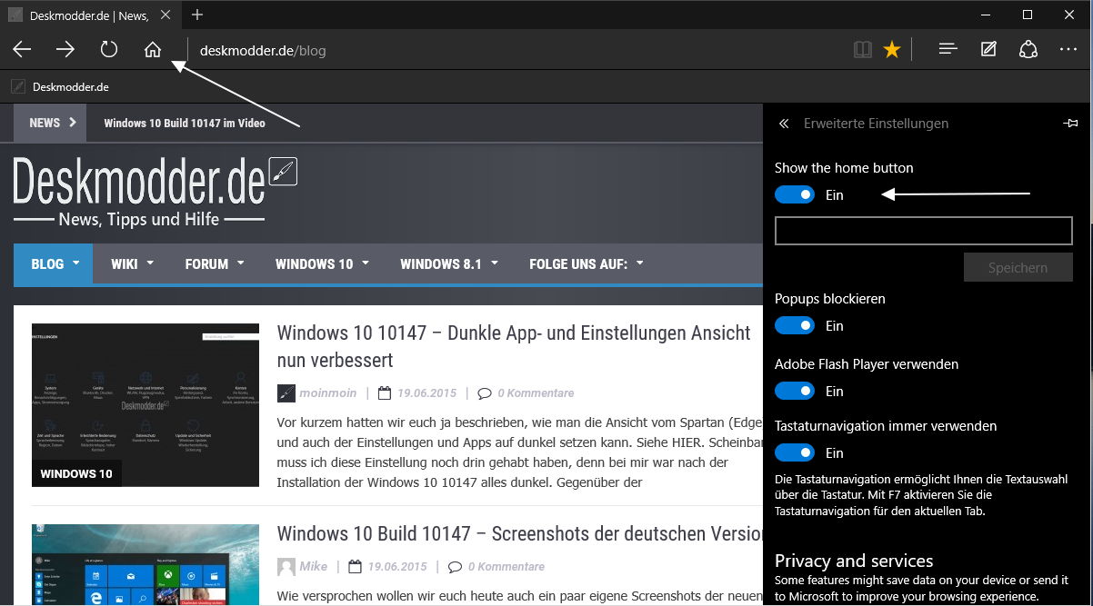Click the Speichern button

coord(1018,268)
